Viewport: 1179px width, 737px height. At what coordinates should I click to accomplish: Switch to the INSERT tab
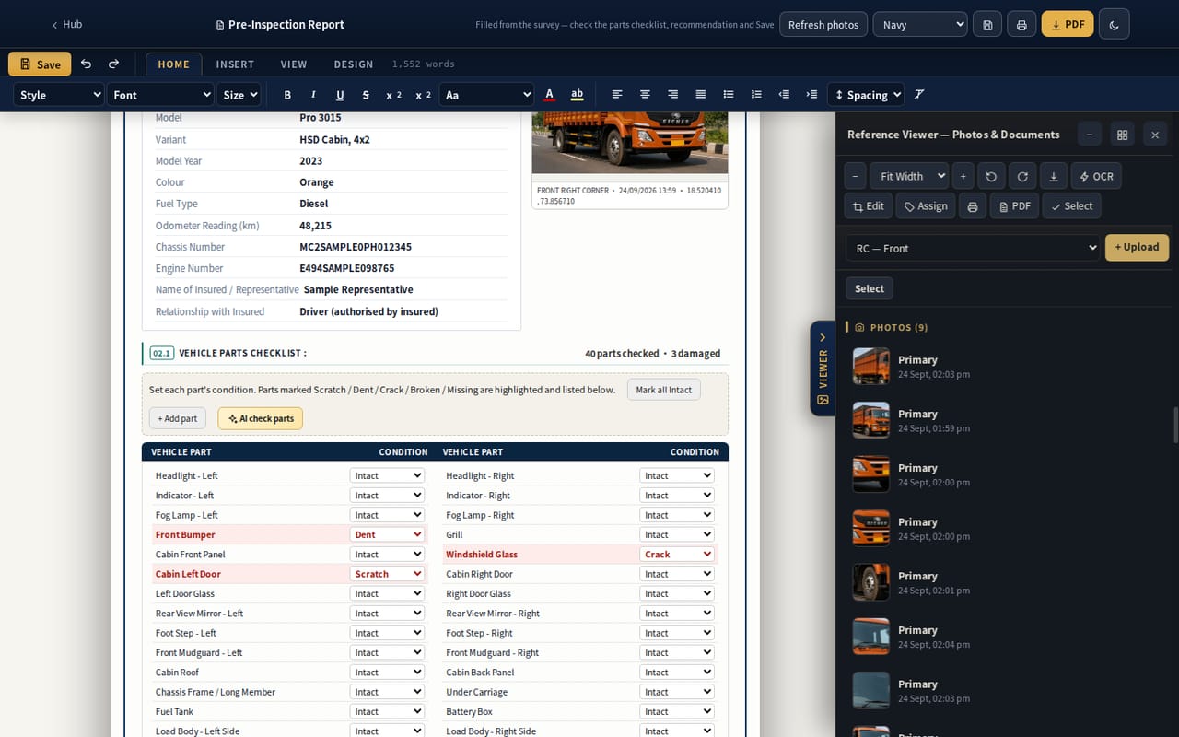click(x=235, y=64)
